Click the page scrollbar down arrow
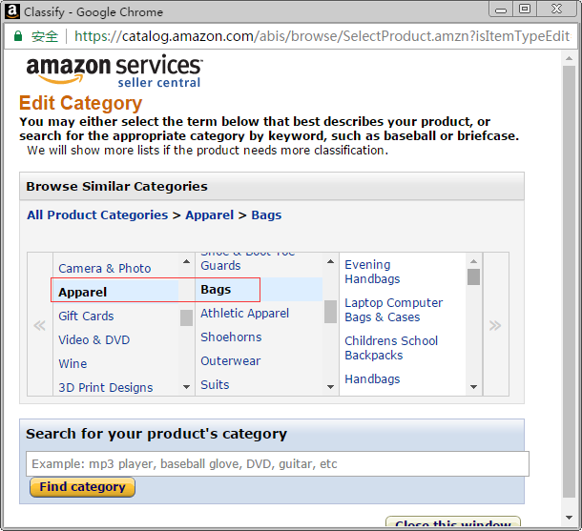582x531 pixels. tap(569, 518)
